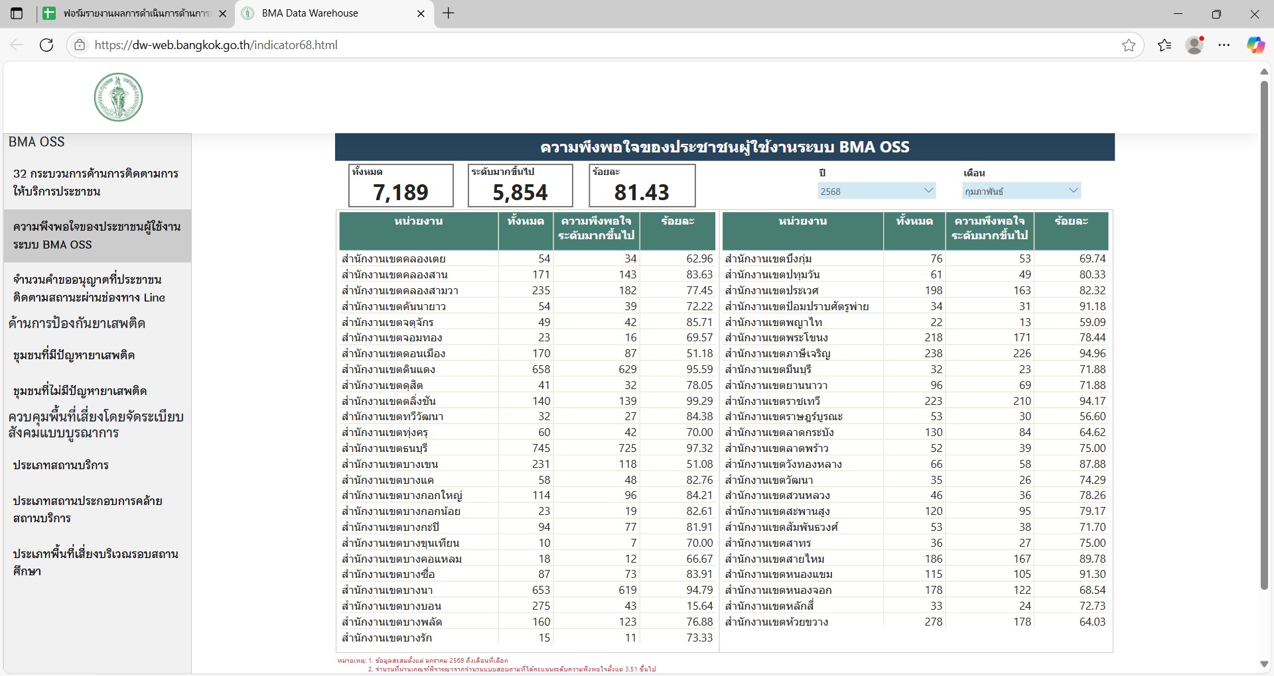Screen dimensions: 1274x676
Task: Select row สำนักงานเขตดินแดง
Action: point(528,370)
